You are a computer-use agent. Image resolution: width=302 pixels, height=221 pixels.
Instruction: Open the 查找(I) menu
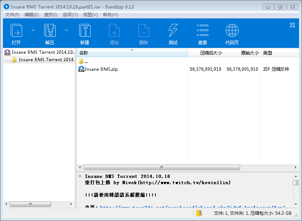[x=50, y=15]
